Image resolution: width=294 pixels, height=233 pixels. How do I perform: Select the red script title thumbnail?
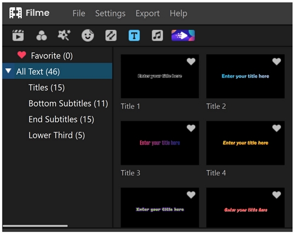point(245,208)
